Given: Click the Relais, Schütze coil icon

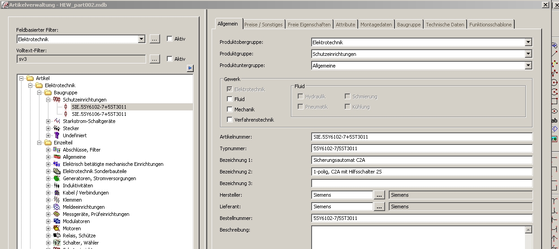Looking at the screenshot, I should pyautogui.click(x=57, y=236).
